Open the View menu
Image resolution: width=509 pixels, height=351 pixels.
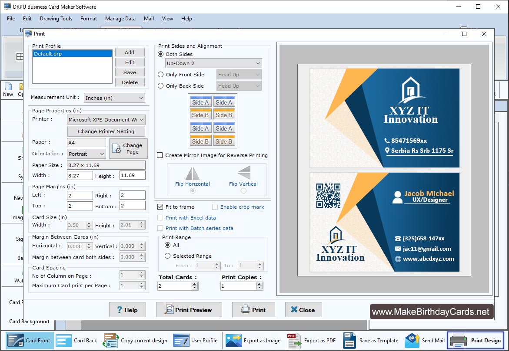click(167, 19)
